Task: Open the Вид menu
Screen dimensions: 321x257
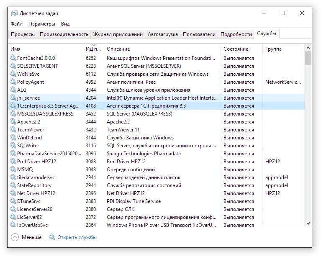Action: 65,24
